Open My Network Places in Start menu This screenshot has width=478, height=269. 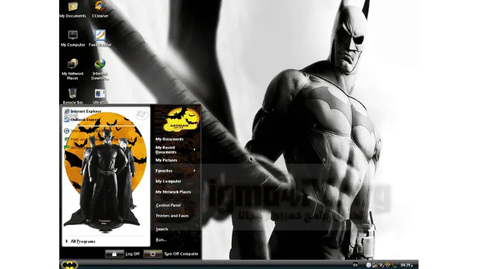pos(173,192)
